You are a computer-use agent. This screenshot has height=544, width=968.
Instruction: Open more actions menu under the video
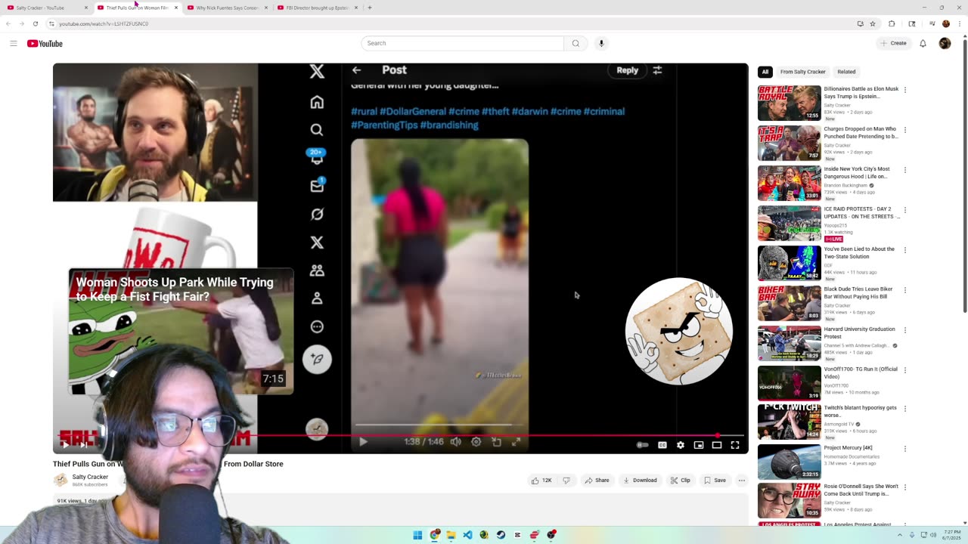pos(741,480)
